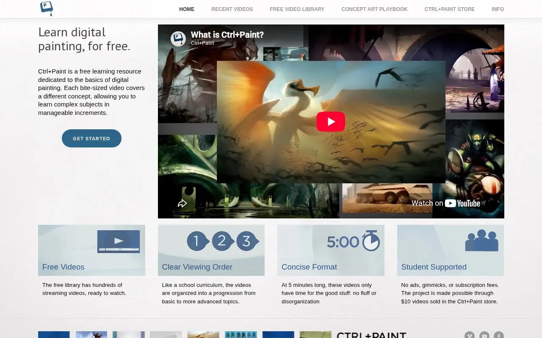
Task: Click the group of people icon
Action: point(481,240)
